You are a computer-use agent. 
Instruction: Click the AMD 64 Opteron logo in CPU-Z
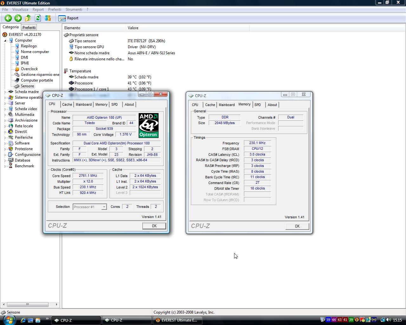(148, 126)
